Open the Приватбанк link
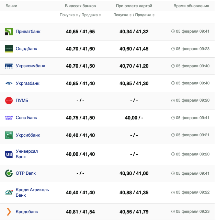216x220 pixels. pyautogui.click(x=28, y=32)
